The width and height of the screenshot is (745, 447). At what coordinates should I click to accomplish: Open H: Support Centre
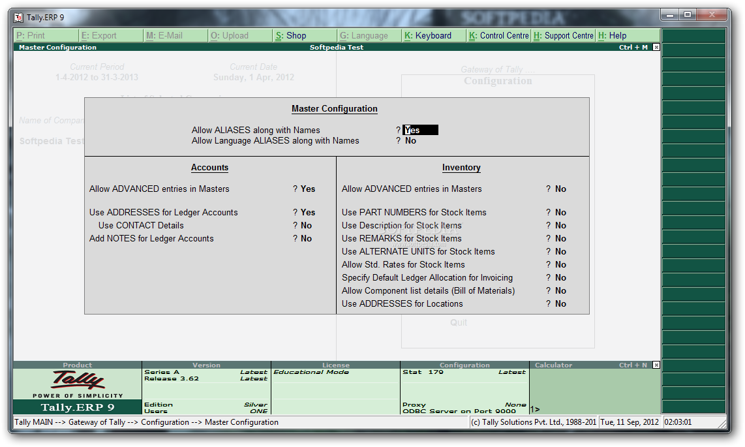tap(563, 36)
